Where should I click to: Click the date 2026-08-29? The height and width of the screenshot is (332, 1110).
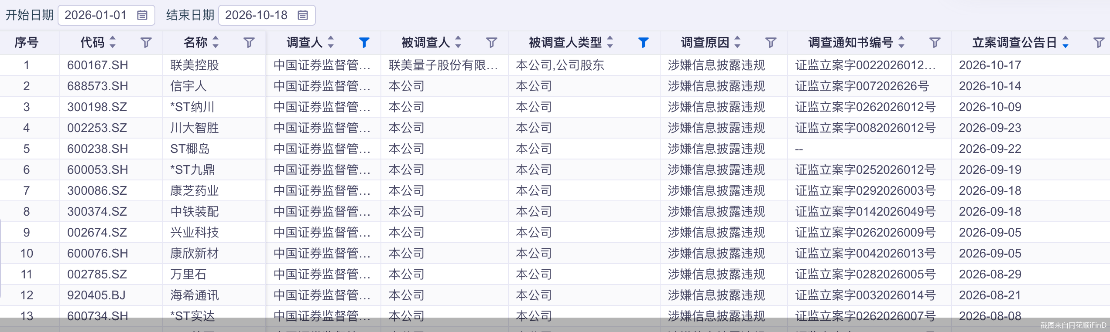point(990,274)
